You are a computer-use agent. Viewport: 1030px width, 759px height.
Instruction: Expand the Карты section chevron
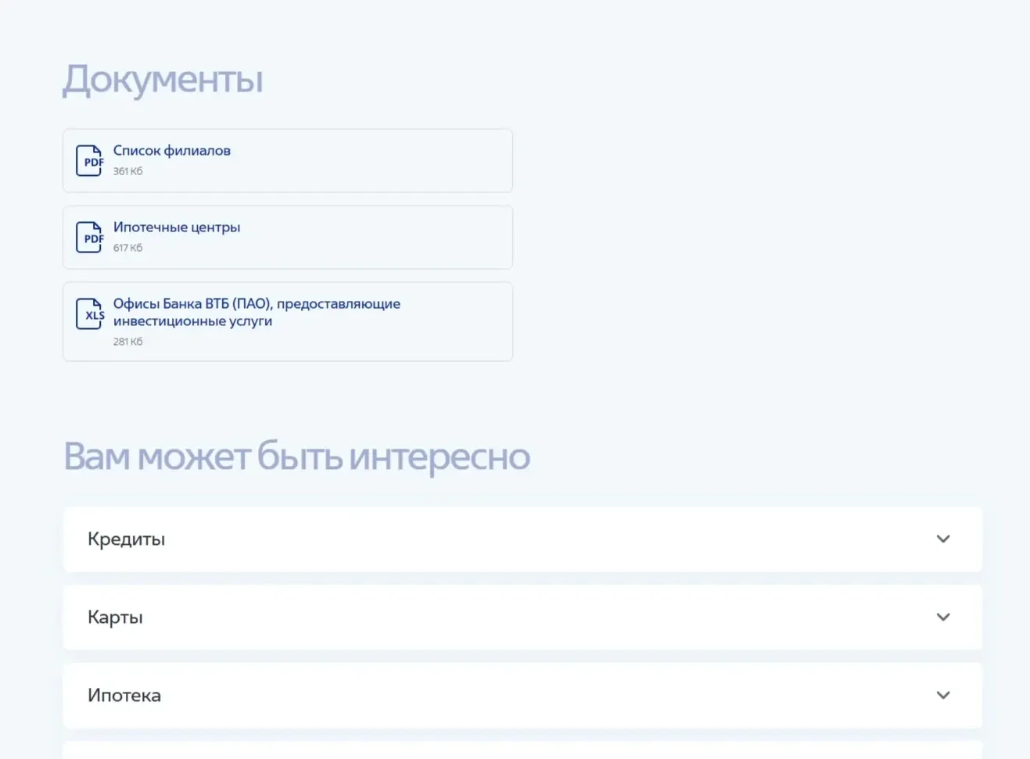pyautogui.click(x=943, y=618)
